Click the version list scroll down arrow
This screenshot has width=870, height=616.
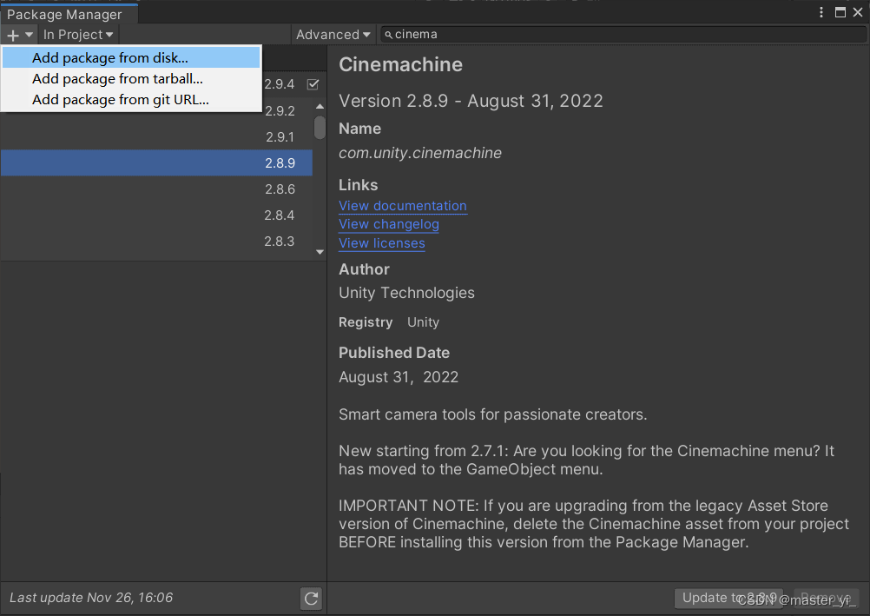tap(320, 252)
